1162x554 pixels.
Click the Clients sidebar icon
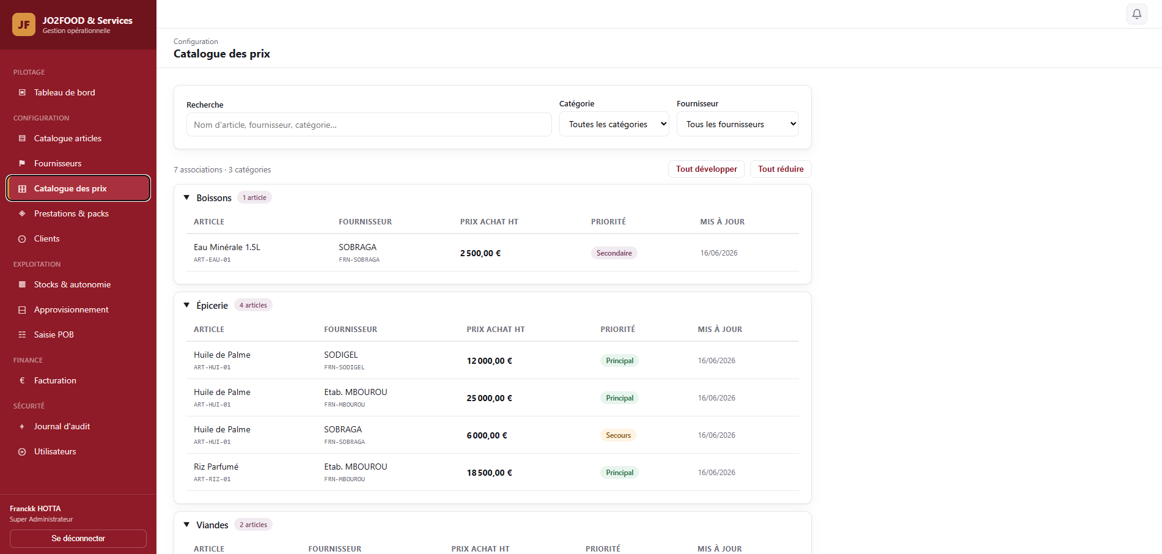click(22, 238)
